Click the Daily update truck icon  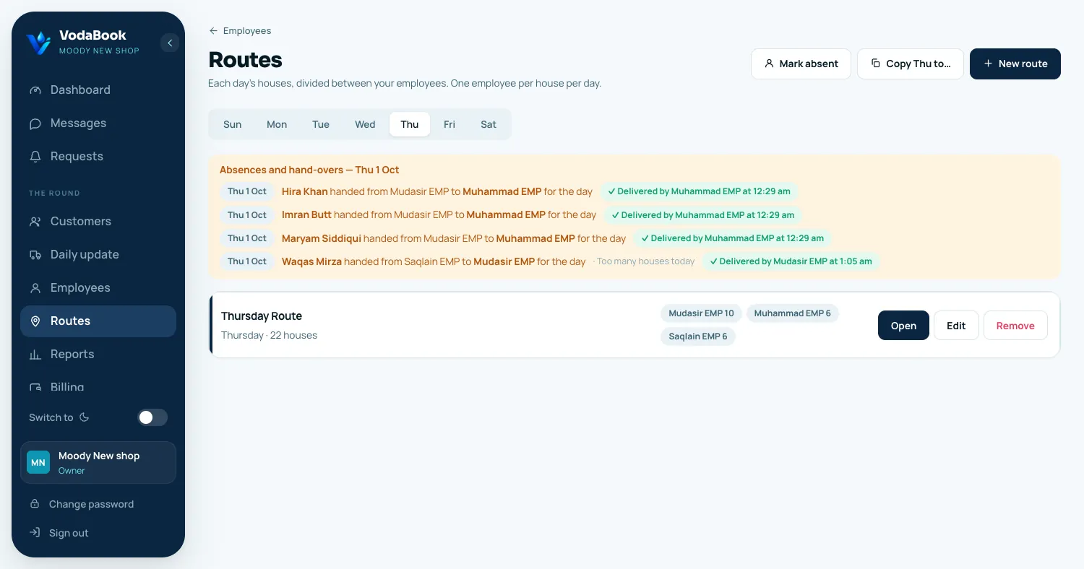click(35, 255)
